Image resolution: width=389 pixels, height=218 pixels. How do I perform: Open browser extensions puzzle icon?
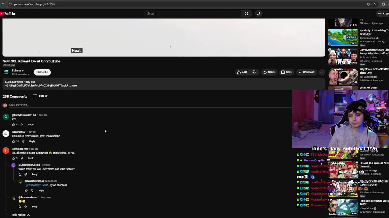(x=384, y=4)
